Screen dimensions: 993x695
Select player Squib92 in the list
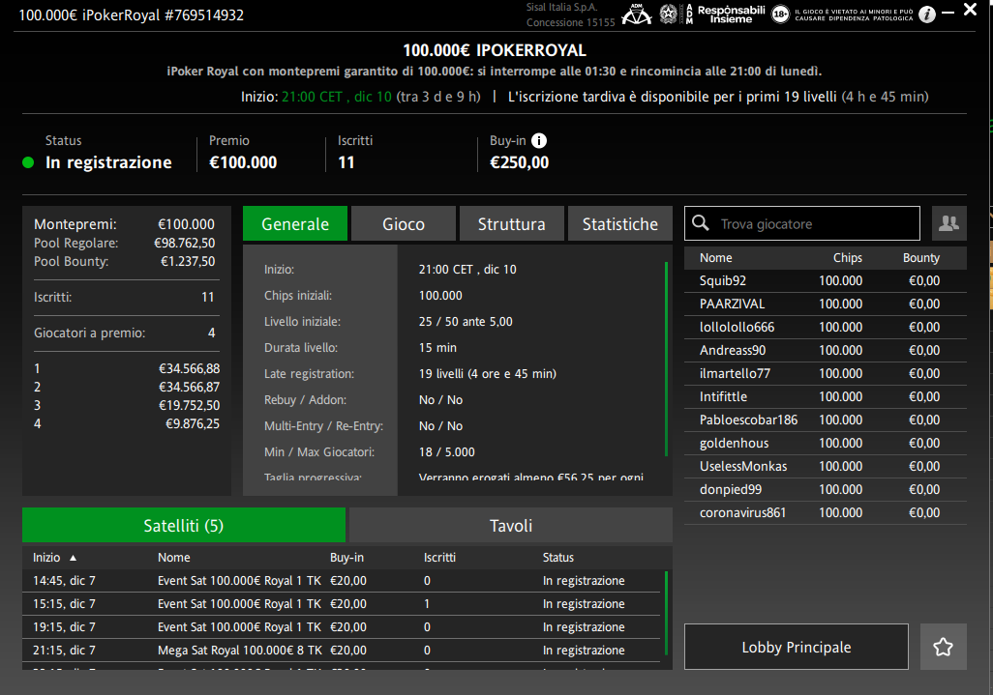click(826, 280)
